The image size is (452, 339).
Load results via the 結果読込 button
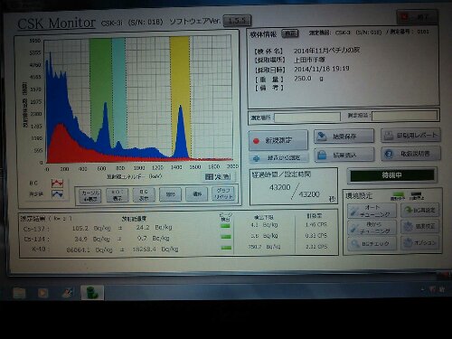click(x=344, y=155)
